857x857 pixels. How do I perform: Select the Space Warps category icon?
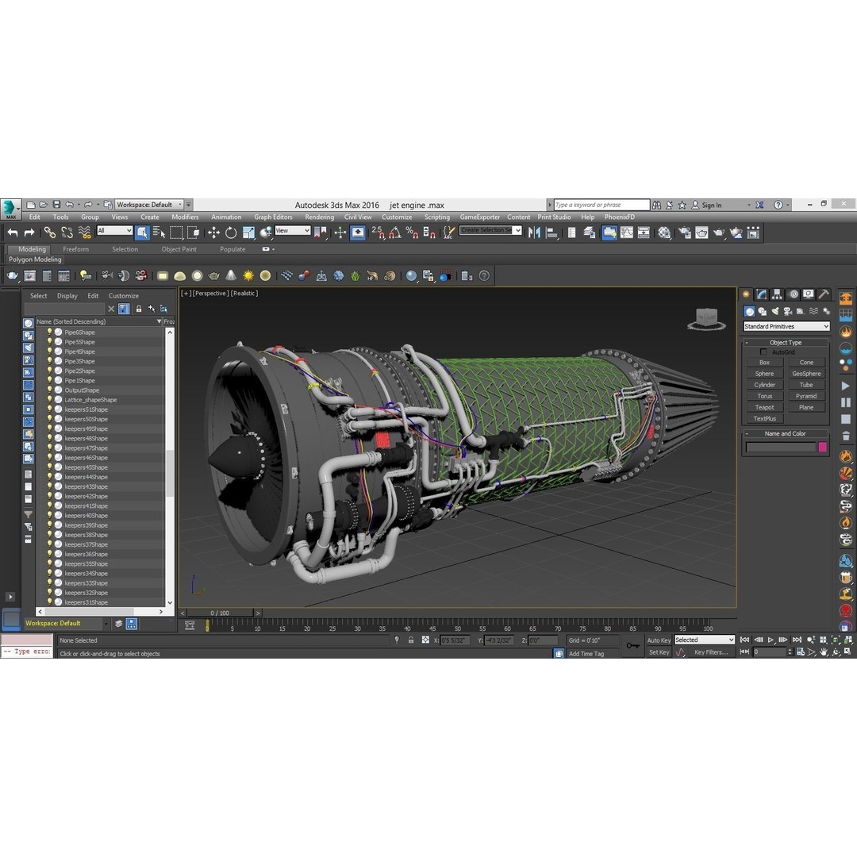click(813, 312)
